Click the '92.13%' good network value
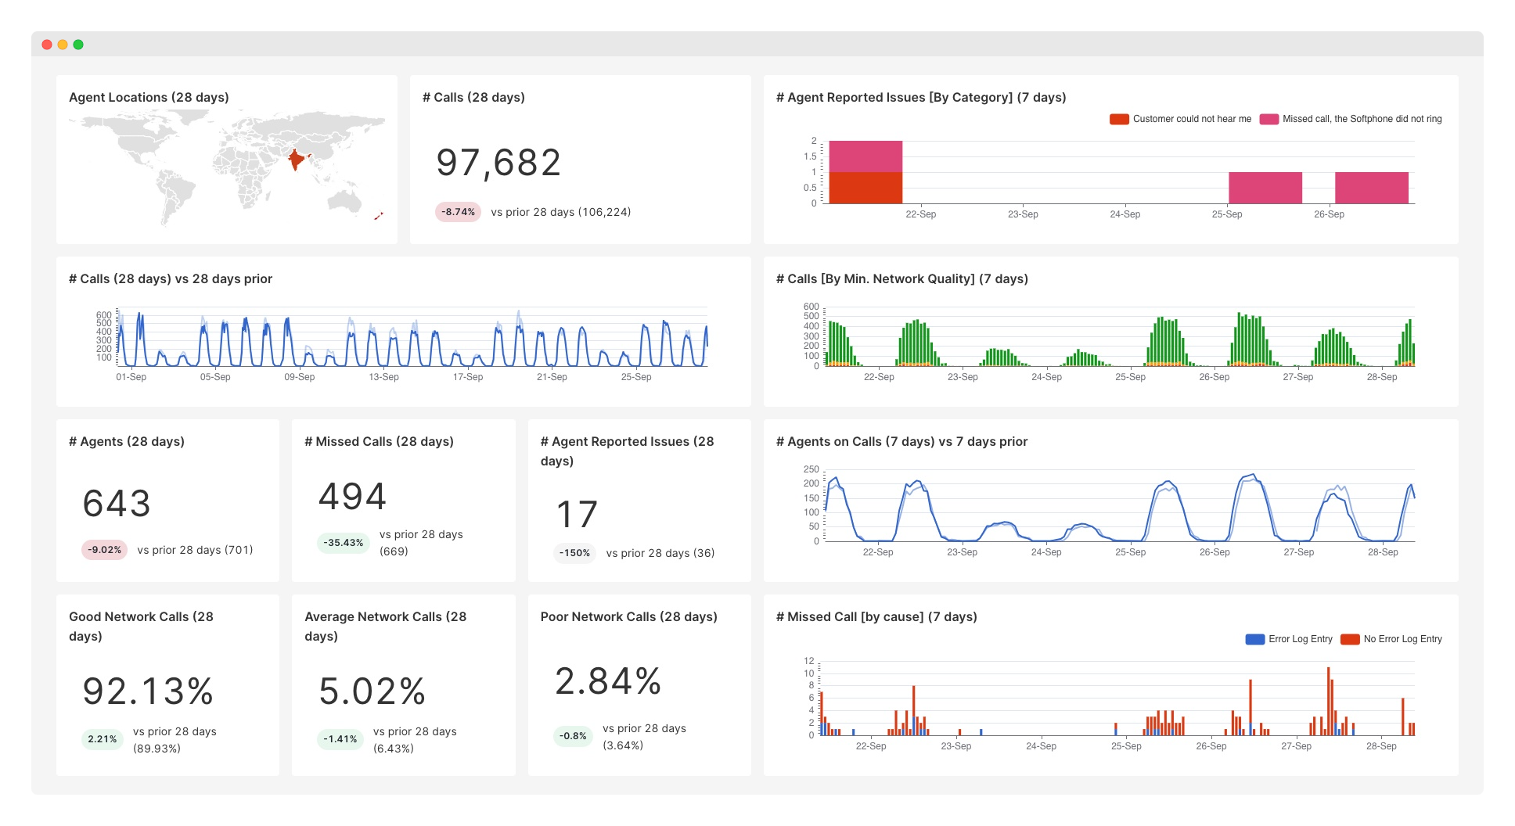The width and height of the screenshot is (1515, 826). 148,691
